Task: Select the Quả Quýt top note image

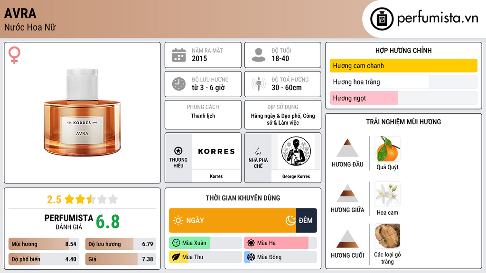Action: (387, 149)
